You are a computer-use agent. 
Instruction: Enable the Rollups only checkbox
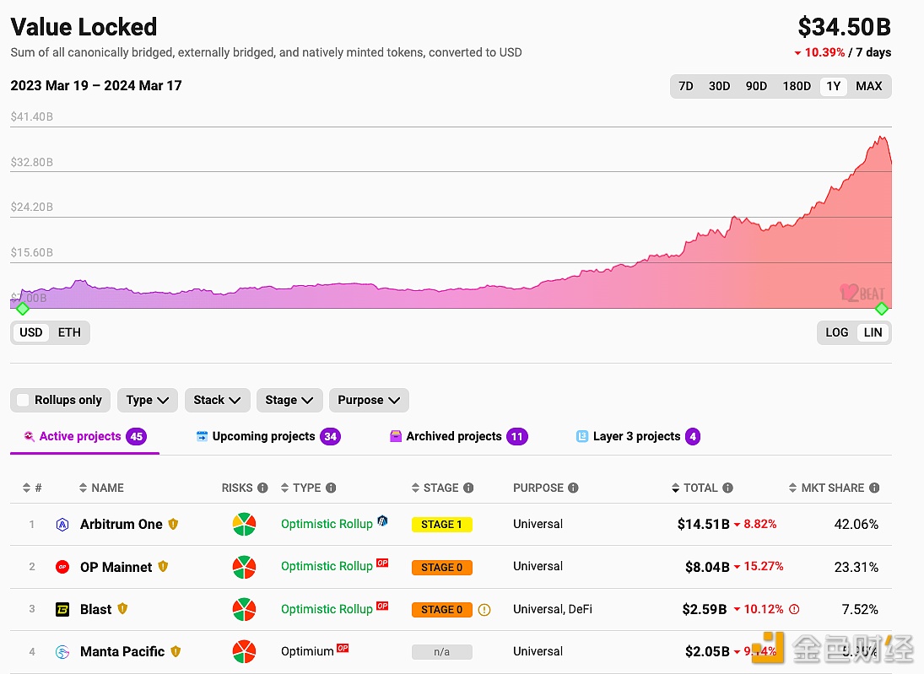click(24, 400)
